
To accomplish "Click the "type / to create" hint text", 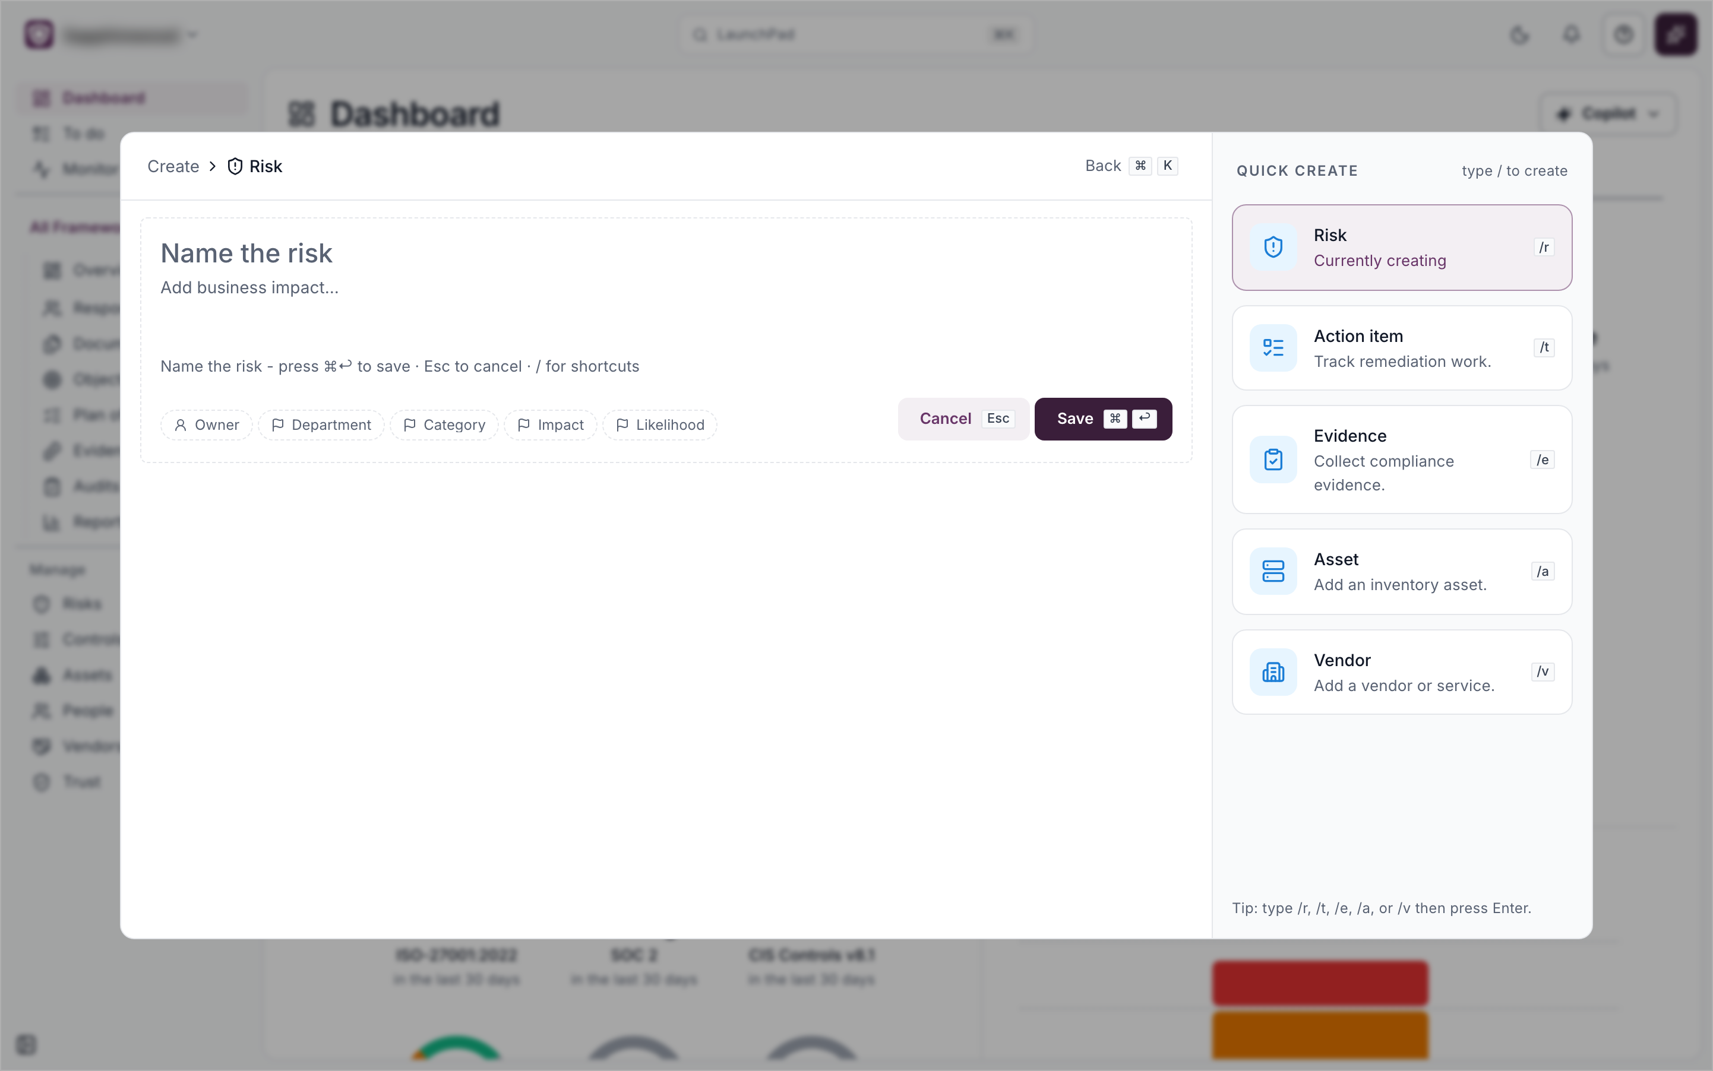I will [1514, 171].
